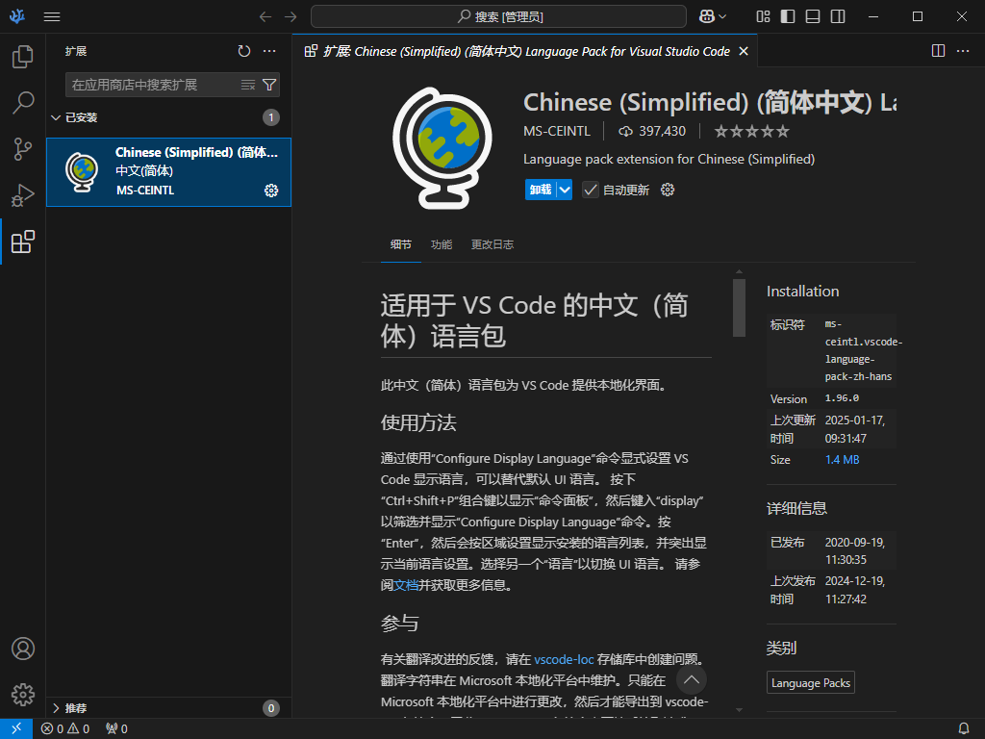Open the Search view in activity bar
985x739 pixels.
coord(23,102)
